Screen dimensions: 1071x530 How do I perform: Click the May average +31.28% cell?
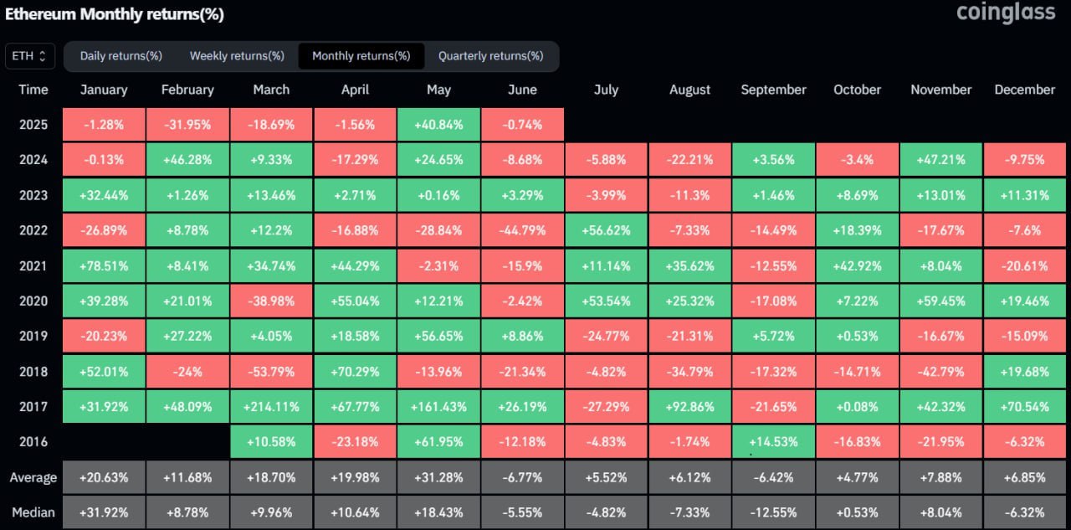point(438,477)
